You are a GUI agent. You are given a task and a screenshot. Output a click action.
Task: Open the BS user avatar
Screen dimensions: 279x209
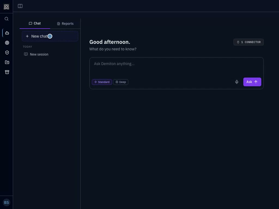click(7, 202)
